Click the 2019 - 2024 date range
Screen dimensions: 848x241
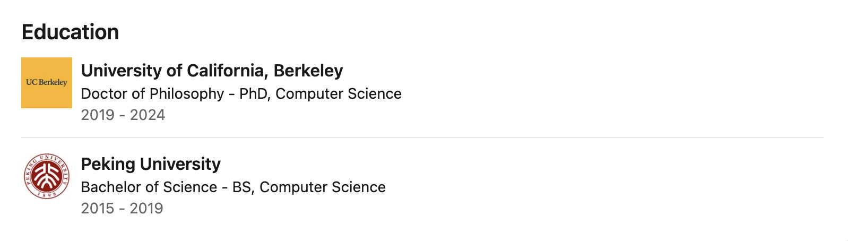tap(123, 115)
